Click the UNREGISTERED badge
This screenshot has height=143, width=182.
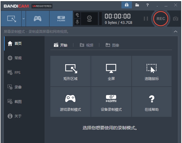click(42, 6)
